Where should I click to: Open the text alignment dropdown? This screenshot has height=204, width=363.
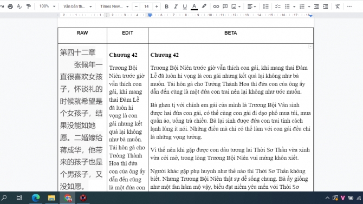tap(251, 6)
